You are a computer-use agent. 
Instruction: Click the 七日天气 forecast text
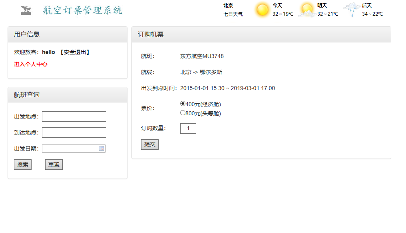pyautogui.click(x=233, y=14)
